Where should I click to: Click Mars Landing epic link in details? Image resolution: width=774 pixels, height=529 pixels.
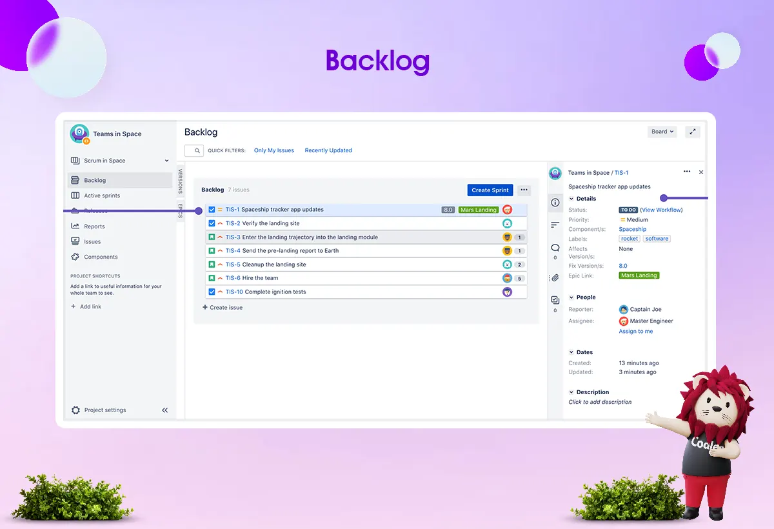click(x=639, y=275)
